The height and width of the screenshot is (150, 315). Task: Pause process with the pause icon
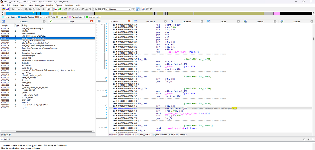(x=99, y=9)
